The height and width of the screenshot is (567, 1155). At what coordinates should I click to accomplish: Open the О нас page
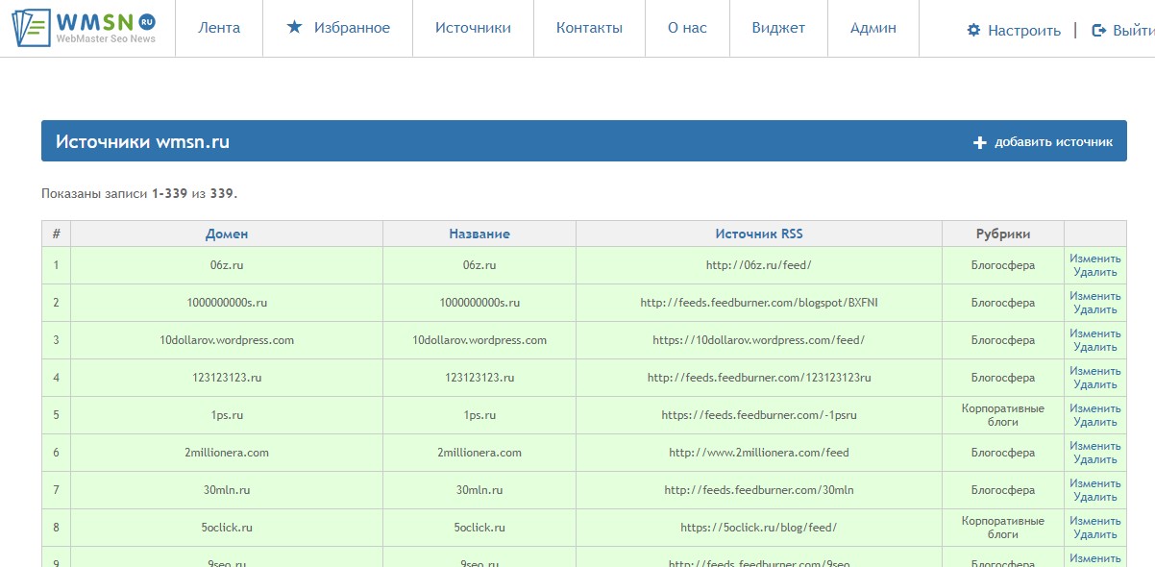687,28
